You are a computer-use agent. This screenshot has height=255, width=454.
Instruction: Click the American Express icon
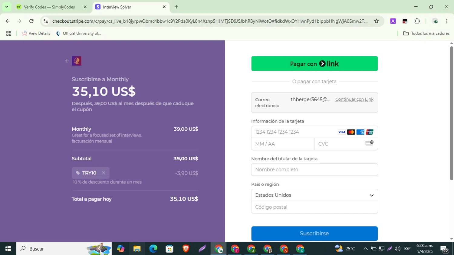[360, 132]
